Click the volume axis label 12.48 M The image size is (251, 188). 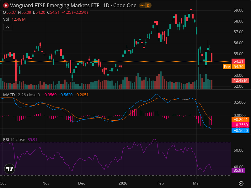coord(240,81)
